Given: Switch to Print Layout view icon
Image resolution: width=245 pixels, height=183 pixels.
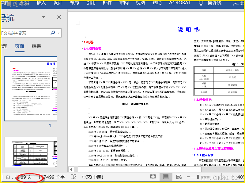Looking at the screenshot, I should (166, 177).
